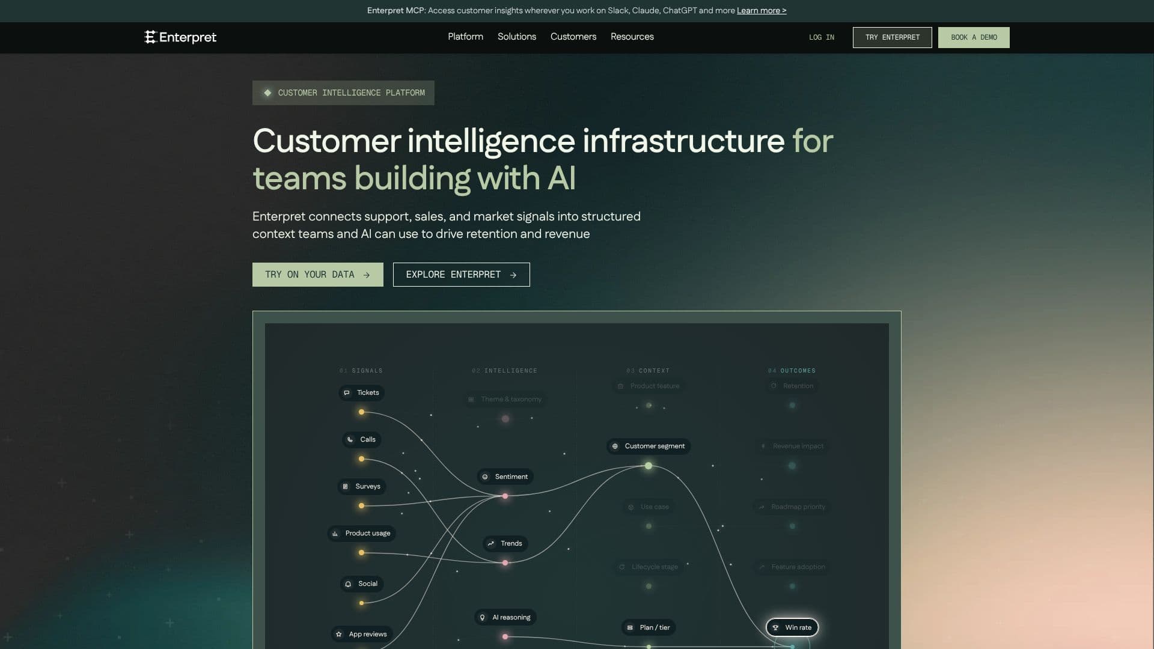Click the pink dot under Trends
The width and height of the screenshot is (1154, 649).
[x=505, y=563]
